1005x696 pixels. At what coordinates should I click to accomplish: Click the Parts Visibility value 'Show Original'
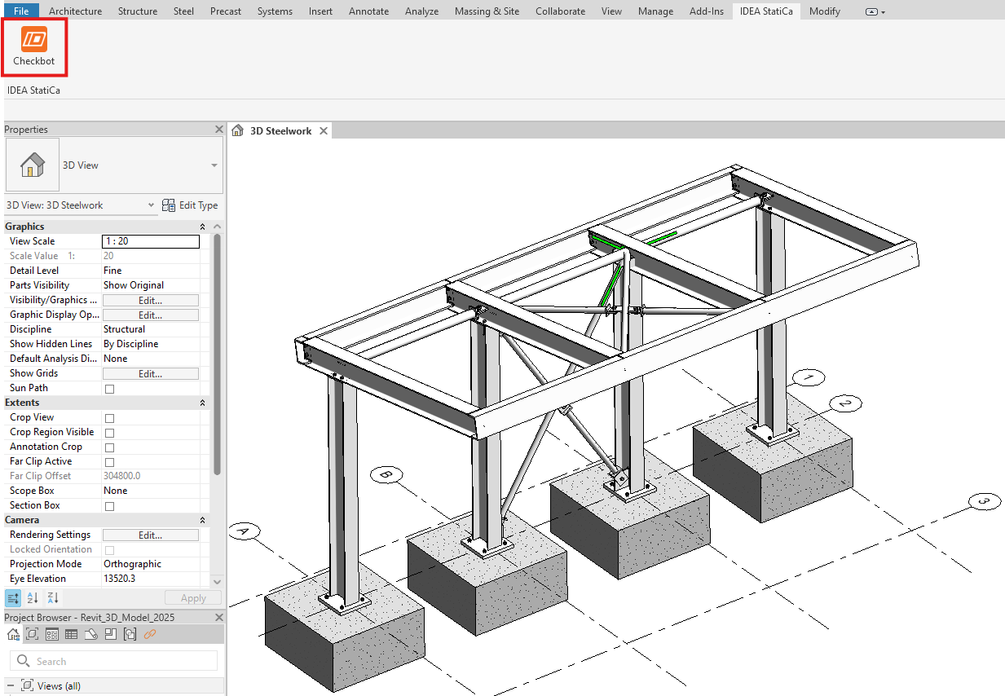click(x=134, y=285)
